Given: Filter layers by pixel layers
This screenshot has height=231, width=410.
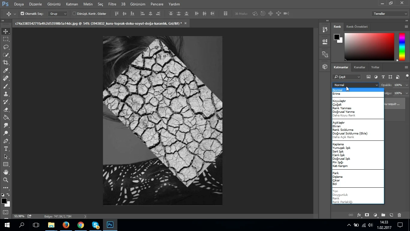Looking at the screenshot, I should (x=369, y=77).
